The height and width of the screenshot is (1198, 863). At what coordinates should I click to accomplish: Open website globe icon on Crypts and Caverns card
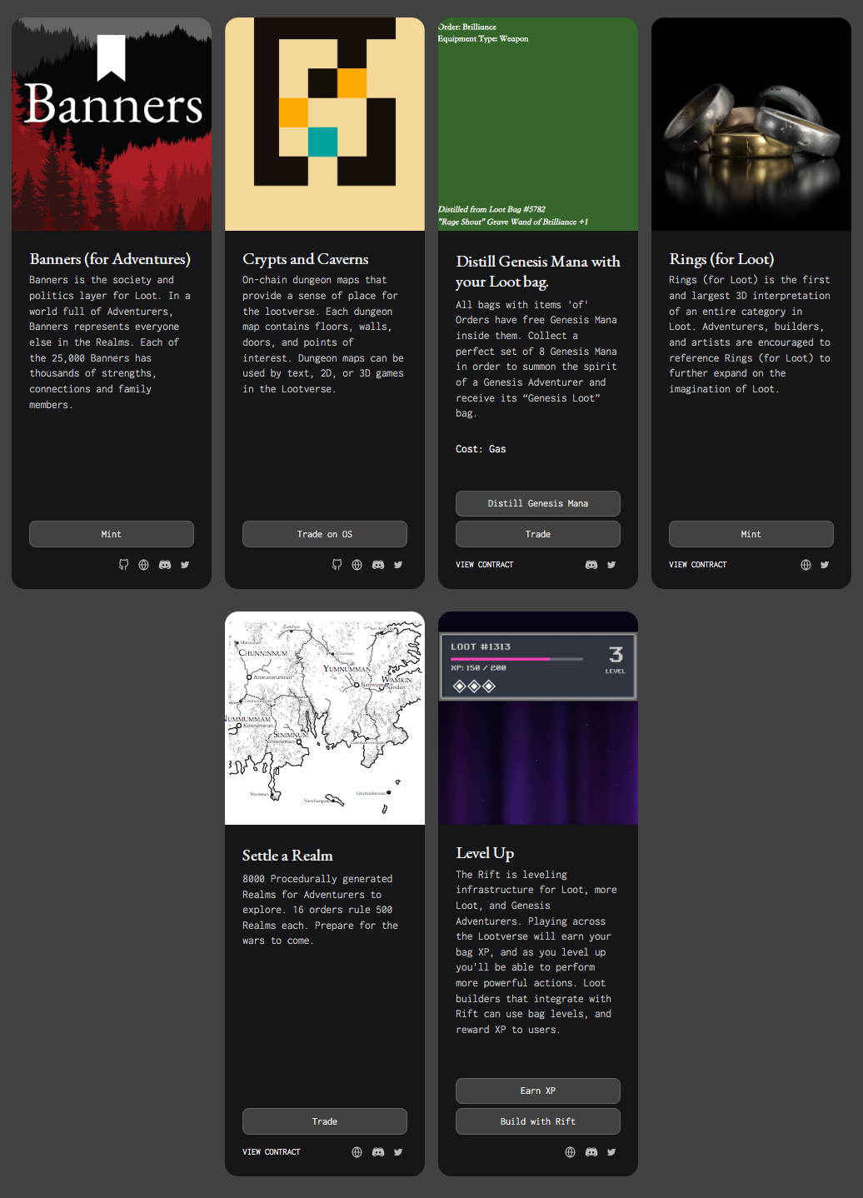357,565
